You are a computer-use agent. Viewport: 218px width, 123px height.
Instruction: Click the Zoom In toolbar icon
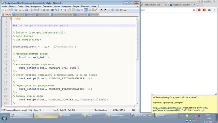click(x=61, y=10)
